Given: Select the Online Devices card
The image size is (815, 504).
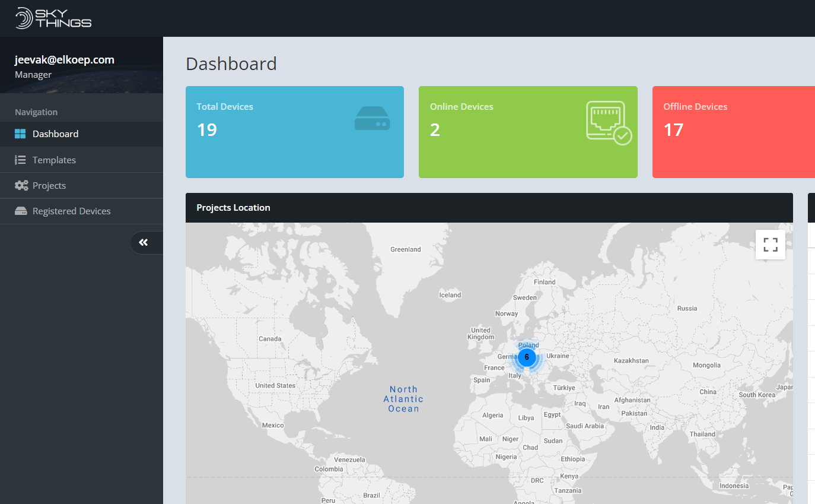Looking at the screenshot, I should click(527, 132).
